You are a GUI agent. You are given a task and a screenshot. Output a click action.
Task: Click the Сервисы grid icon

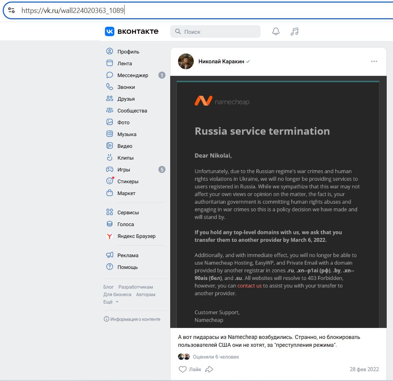pyautogui.click(x=110, y=212)
